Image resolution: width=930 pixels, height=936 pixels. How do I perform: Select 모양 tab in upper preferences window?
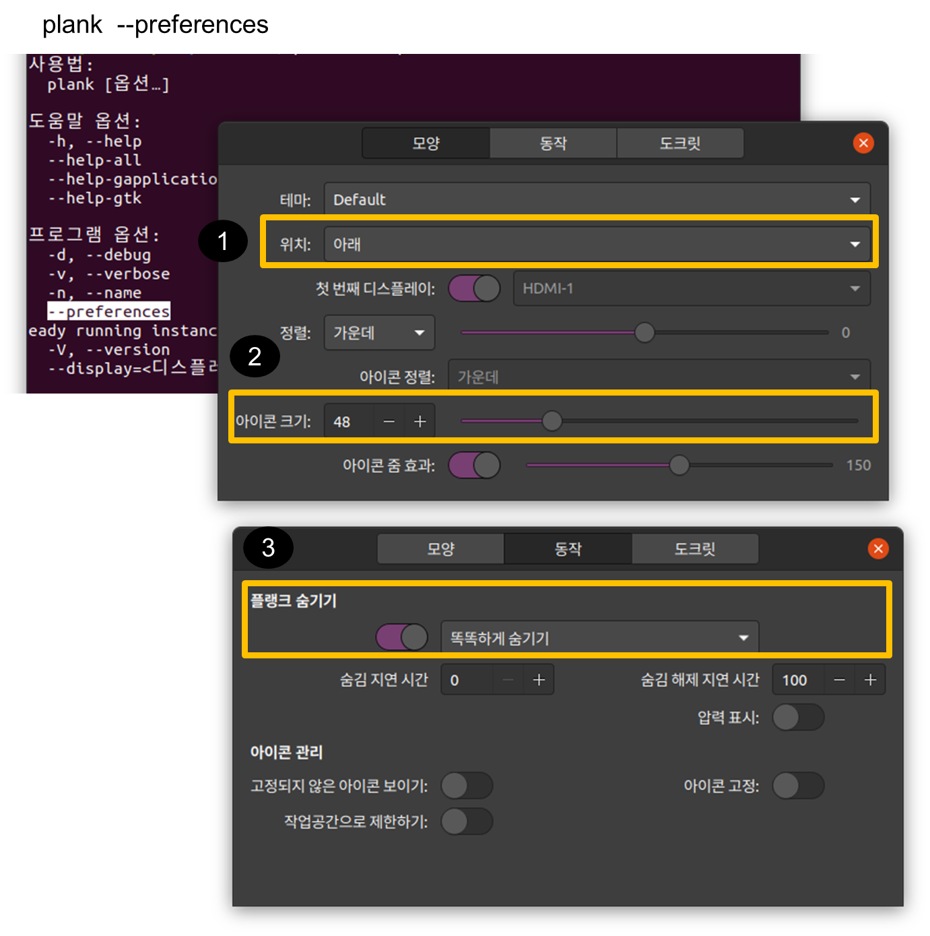426,143
